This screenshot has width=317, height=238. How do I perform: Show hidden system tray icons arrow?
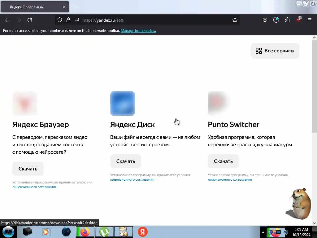point(263,232)
